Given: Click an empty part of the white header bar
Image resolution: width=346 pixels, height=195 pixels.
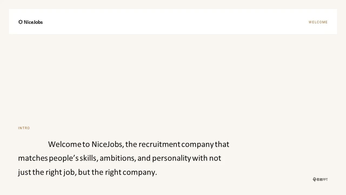Looking at the screenshot, I should (173, 22).
